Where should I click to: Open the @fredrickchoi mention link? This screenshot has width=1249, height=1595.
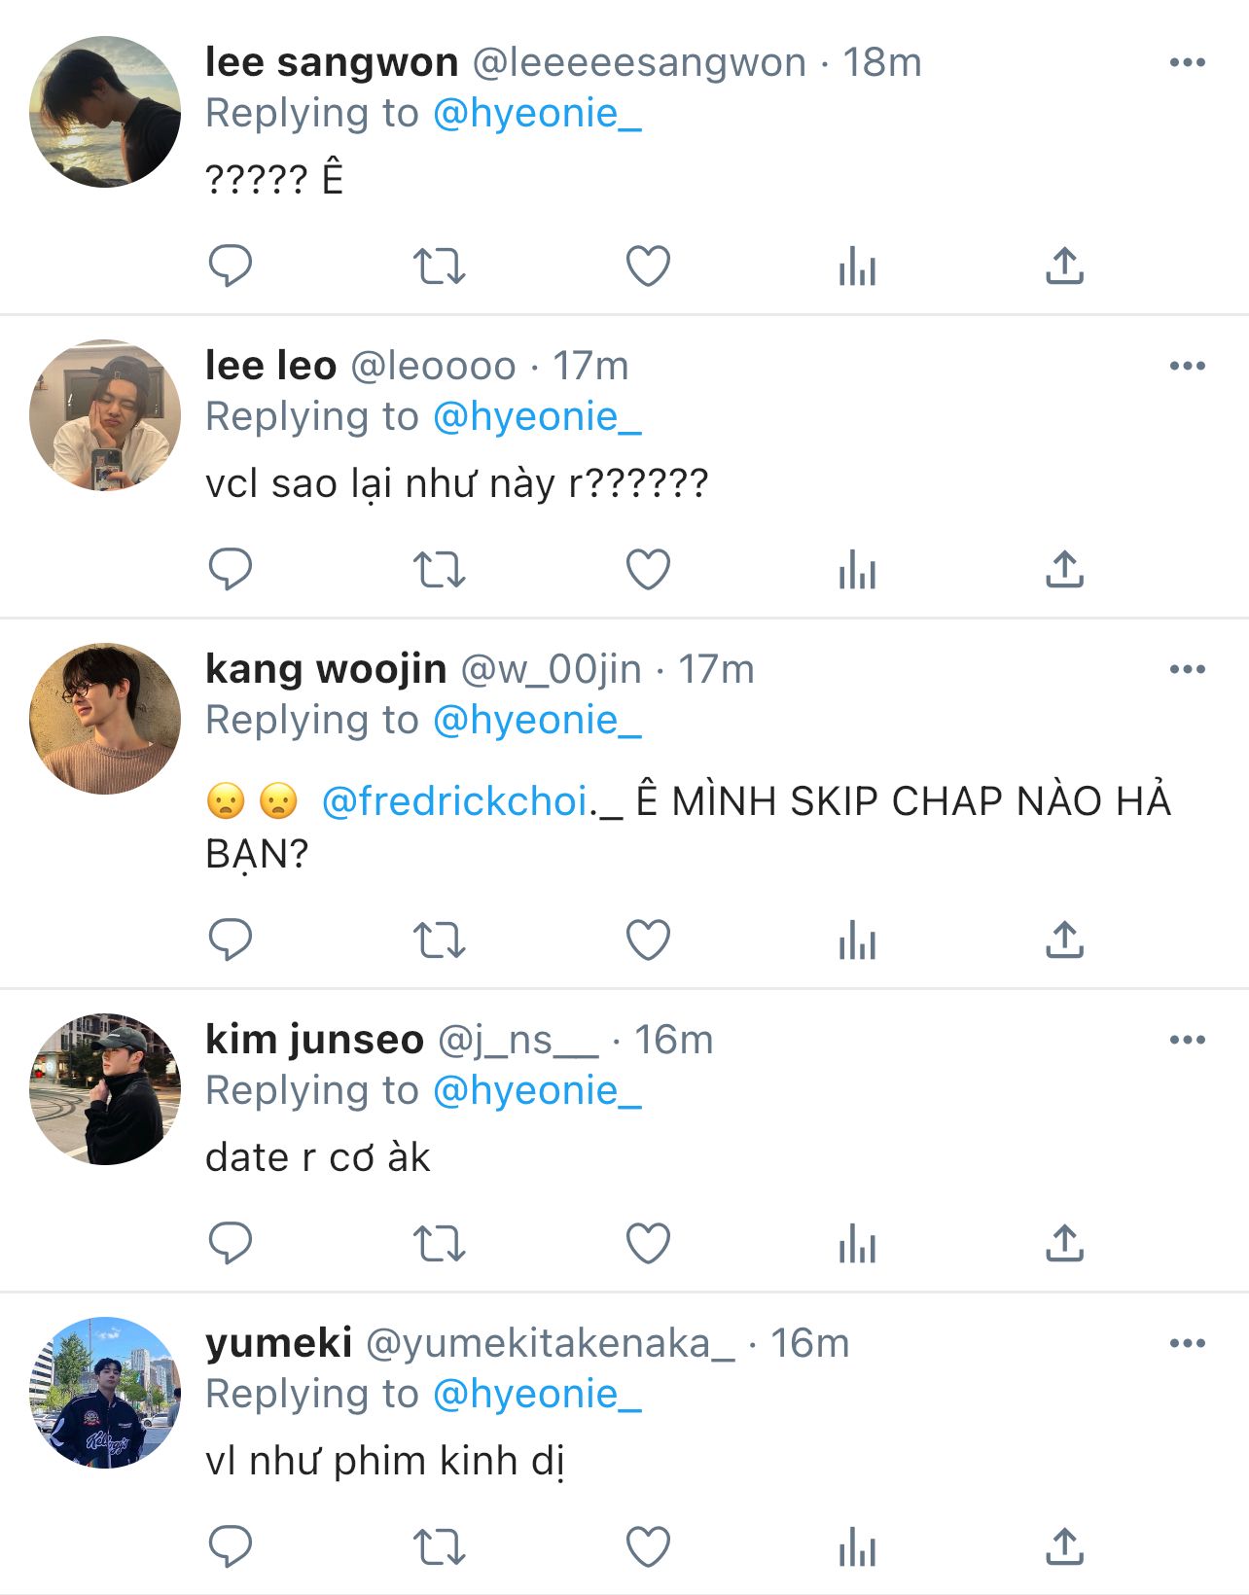pyautogui.click(x=454, y=801)
